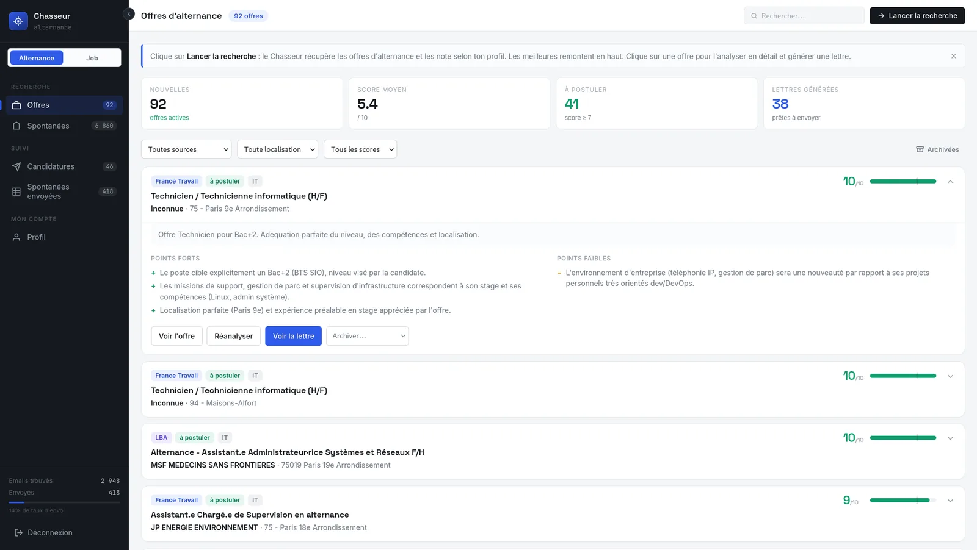Screen dimensions: 977x550
Task: Click the LBA tag on MSF offer
Action: (x=161, y=438)
